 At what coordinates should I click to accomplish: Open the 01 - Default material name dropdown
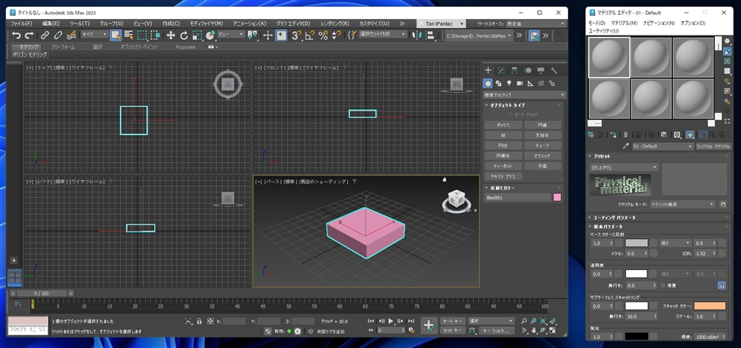pos(662,147)
